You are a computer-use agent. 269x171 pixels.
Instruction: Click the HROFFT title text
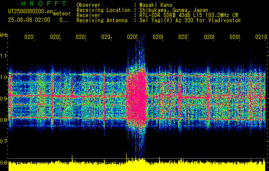point(44,3)
